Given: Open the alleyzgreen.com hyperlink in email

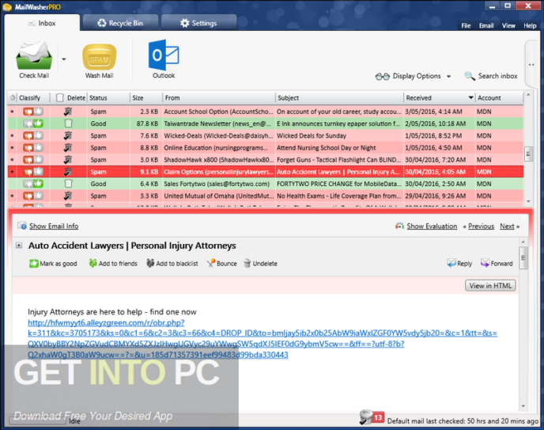Looking at the screenshot, I should click(x=263, y=339).
